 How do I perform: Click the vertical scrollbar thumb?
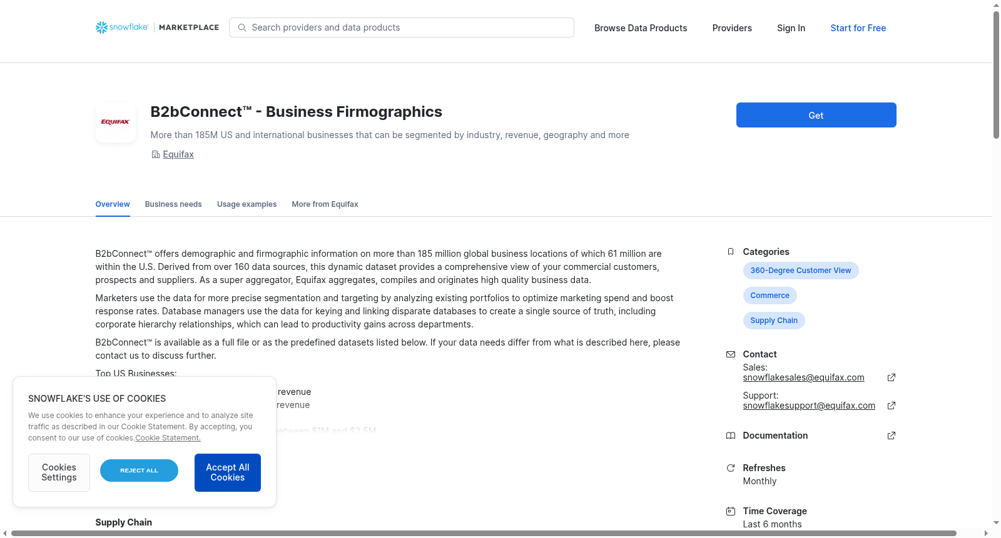pos(996,74)
